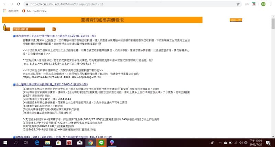Open the announcement link dated 106-05-31

pos(56,36)
